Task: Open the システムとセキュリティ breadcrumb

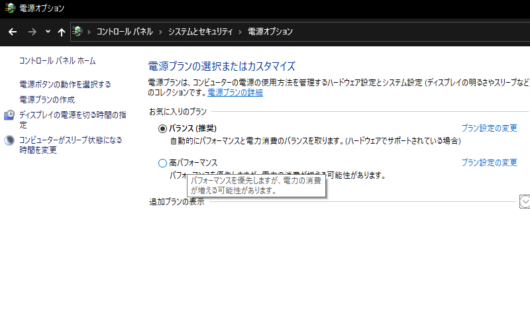Action: click(201, 31)
